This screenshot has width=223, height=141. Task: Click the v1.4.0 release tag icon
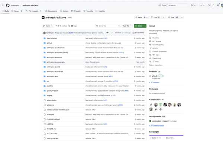tap(150, 76)
